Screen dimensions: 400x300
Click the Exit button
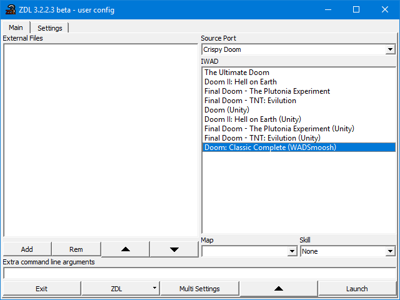[42, 289]
